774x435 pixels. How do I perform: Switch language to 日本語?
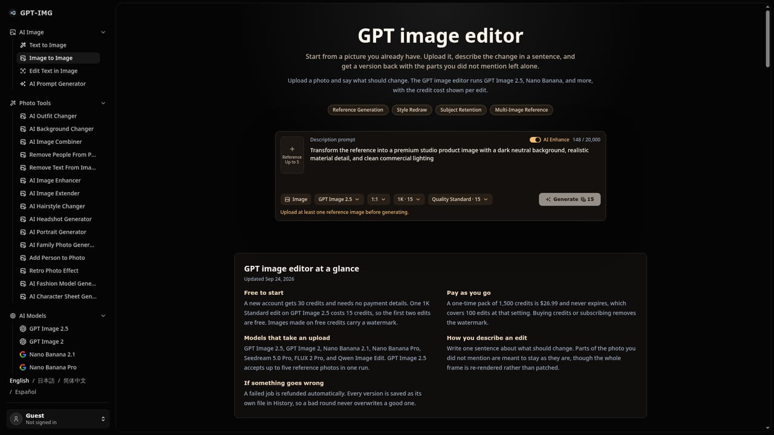click(x=46, y=381)
